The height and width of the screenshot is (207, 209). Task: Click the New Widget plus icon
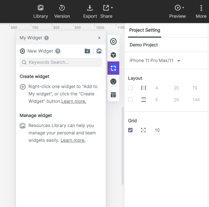coord(22,51)
